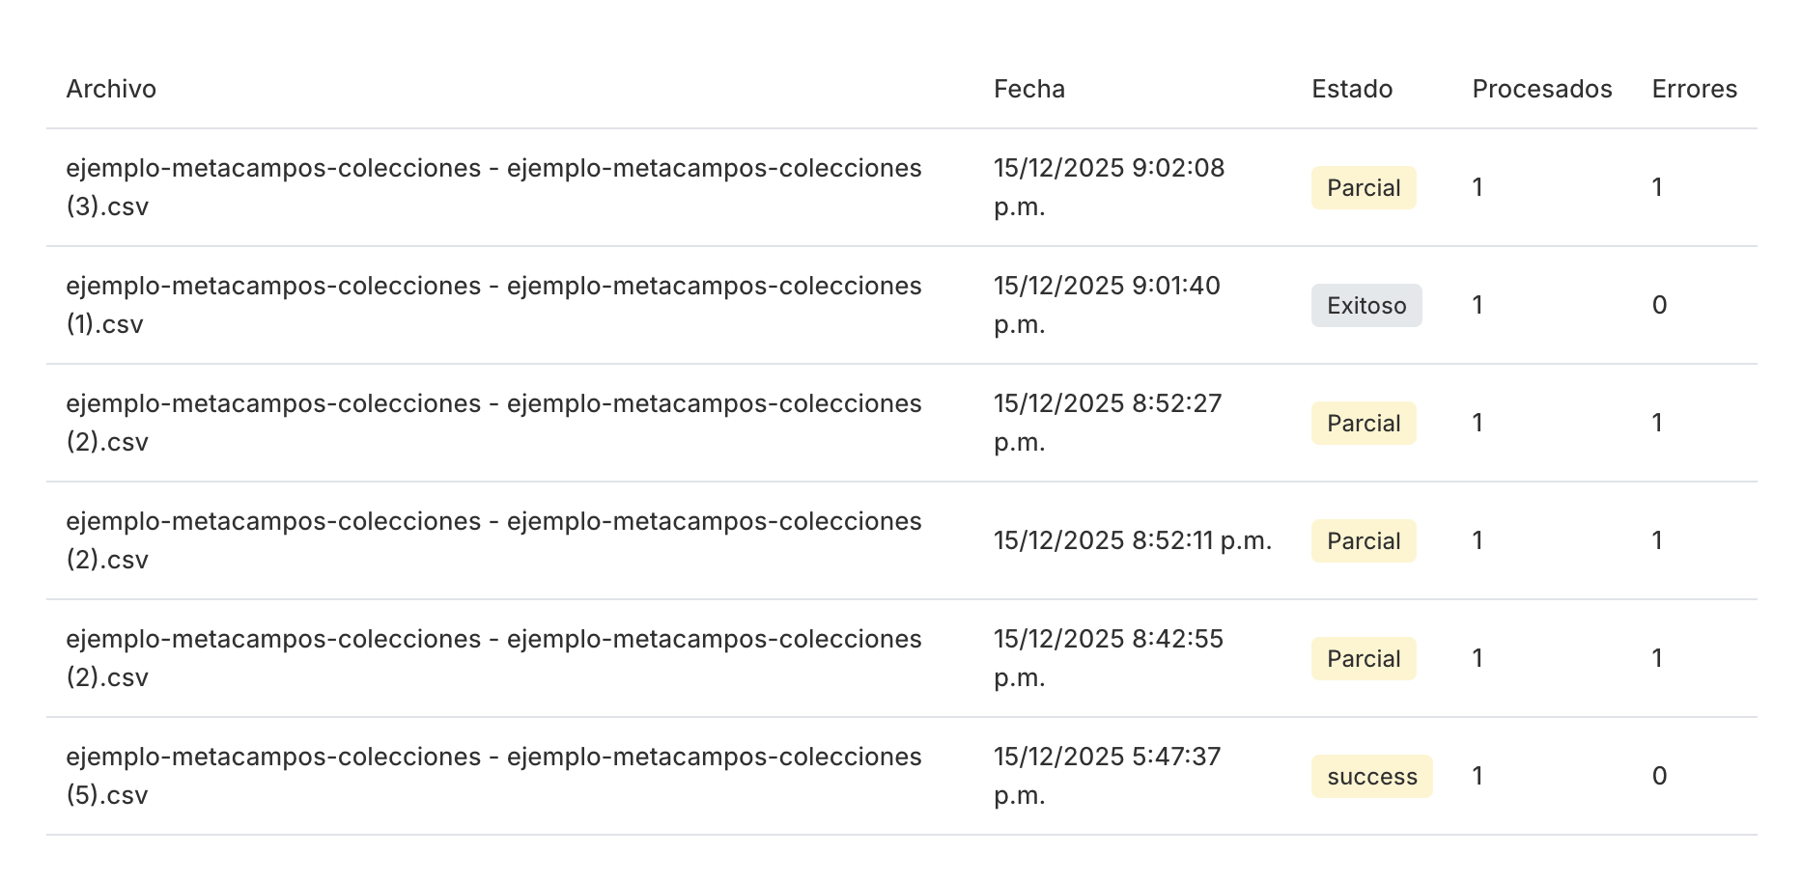Click the Parcial badge next to 8:42:55 p.m.
The width and height of the screenshot is (1802, 882).
click(x=1363, y=658)
